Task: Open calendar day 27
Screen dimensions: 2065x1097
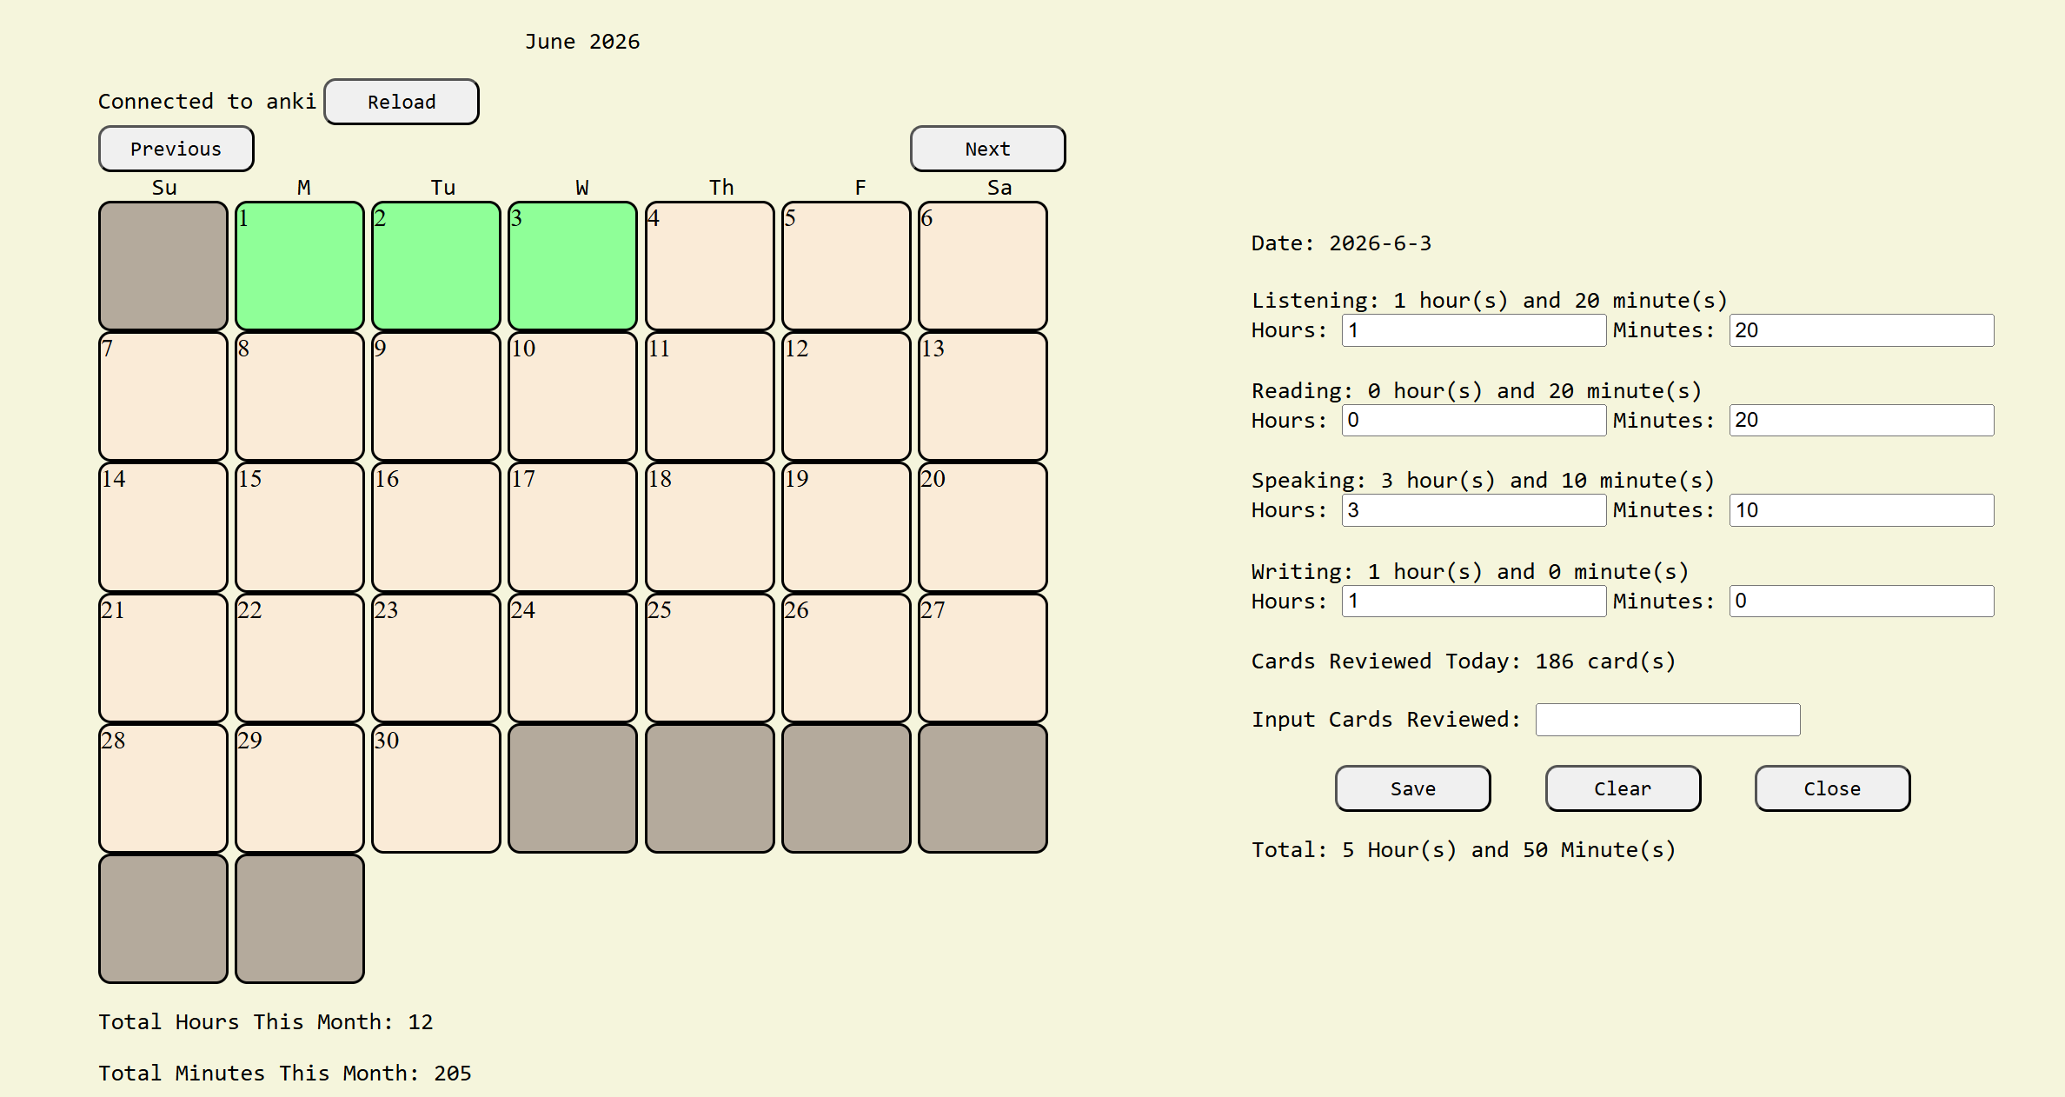Action: click(x=983, y=658)
